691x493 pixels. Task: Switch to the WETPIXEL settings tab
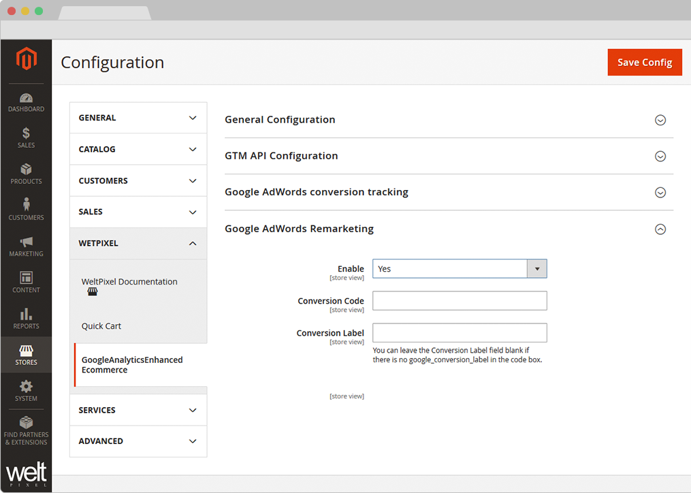(x=138, y=243)
